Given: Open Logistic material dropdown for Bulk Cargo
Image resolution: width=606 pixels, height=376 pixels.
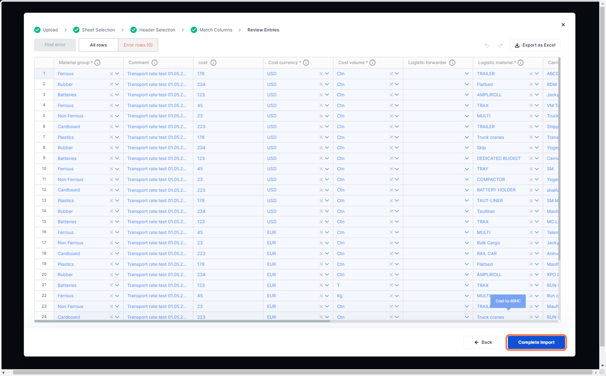Looking at the screenshot, I should [x=537, y=243].
